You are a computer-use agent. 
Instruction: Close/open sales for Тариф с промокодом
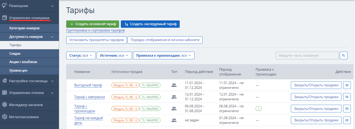pyautogui.click(x=316, y=109)
